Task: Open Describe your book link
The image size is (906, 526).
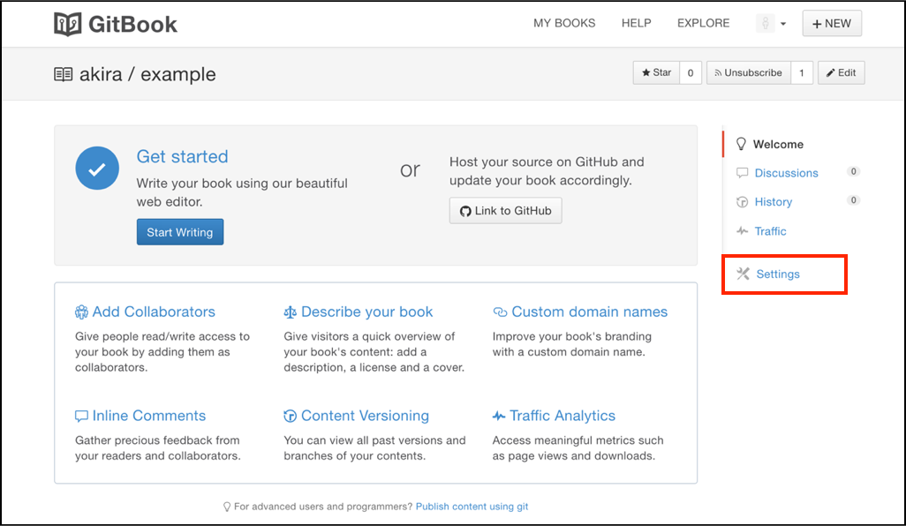Action: pyautogui.click(x=367, y=312)
